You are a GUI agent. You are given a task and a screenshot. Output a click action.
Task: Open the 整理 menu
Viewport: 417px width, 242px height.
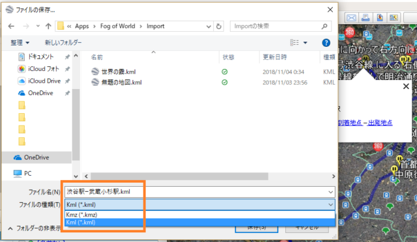pos(20,42)
